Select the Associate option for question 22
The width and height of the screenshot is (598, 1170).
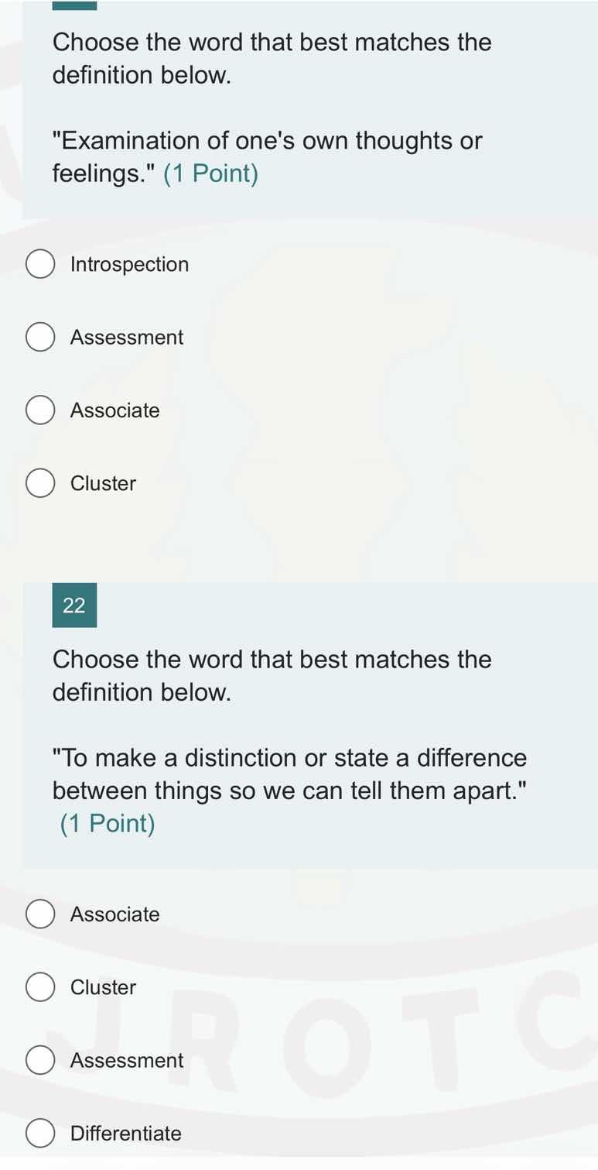point(40,914)
